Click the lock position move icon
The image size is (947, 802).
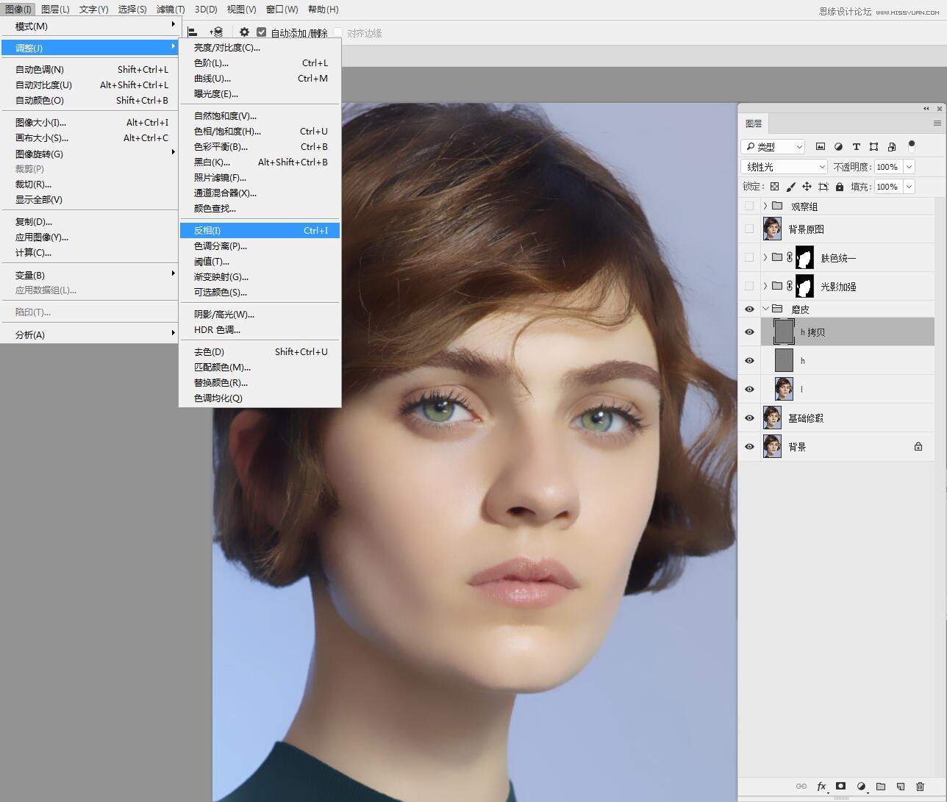[x=807, y=187]
